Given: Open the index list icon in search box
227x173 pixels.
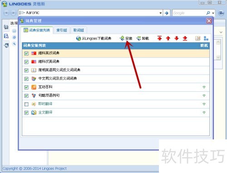Looking at the screenshot, I should tap(22, 13).
